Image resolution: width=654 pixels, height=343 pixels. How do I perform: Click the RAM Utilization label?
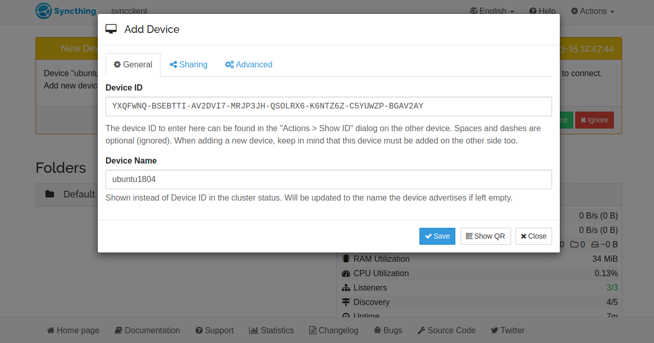coord(382,259)
